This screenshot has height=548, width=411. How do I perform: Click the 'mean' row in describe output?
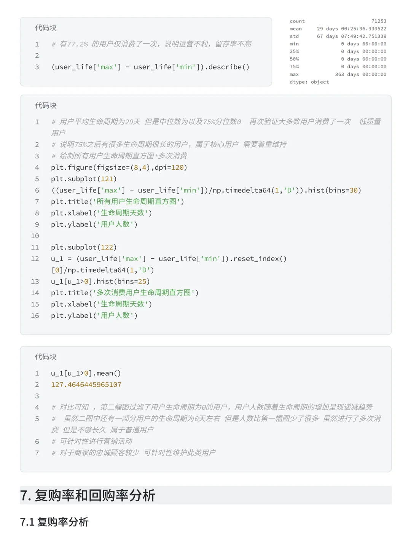pos(338,29)
